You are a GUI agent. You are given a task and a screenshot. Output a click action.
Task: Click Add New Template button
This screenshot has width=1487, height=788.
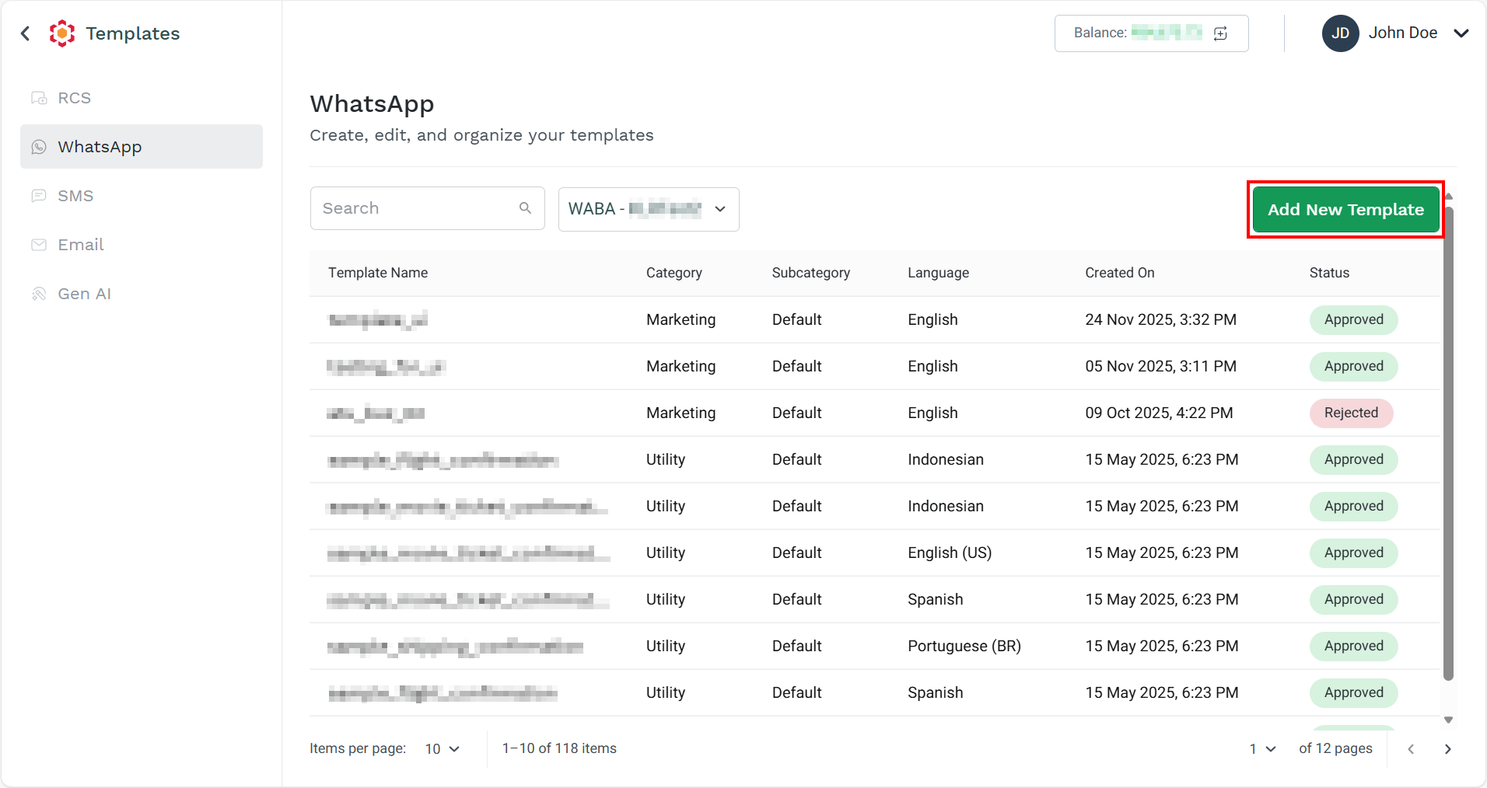[1345, 210]
